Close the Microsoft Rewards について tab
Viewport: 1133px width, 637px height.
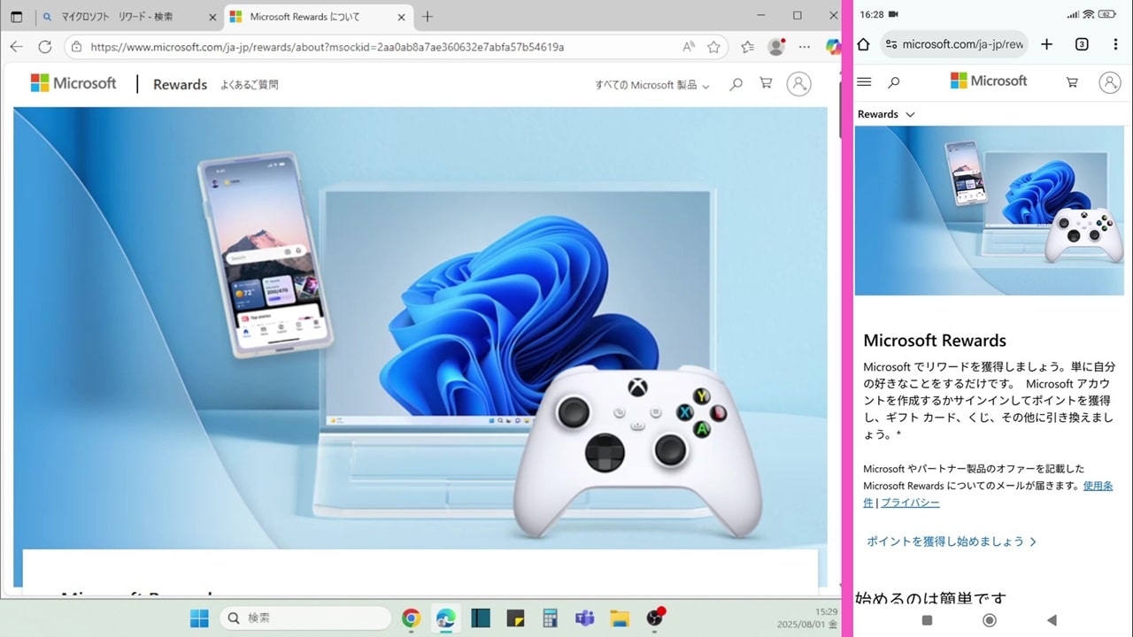pos(401,17)
